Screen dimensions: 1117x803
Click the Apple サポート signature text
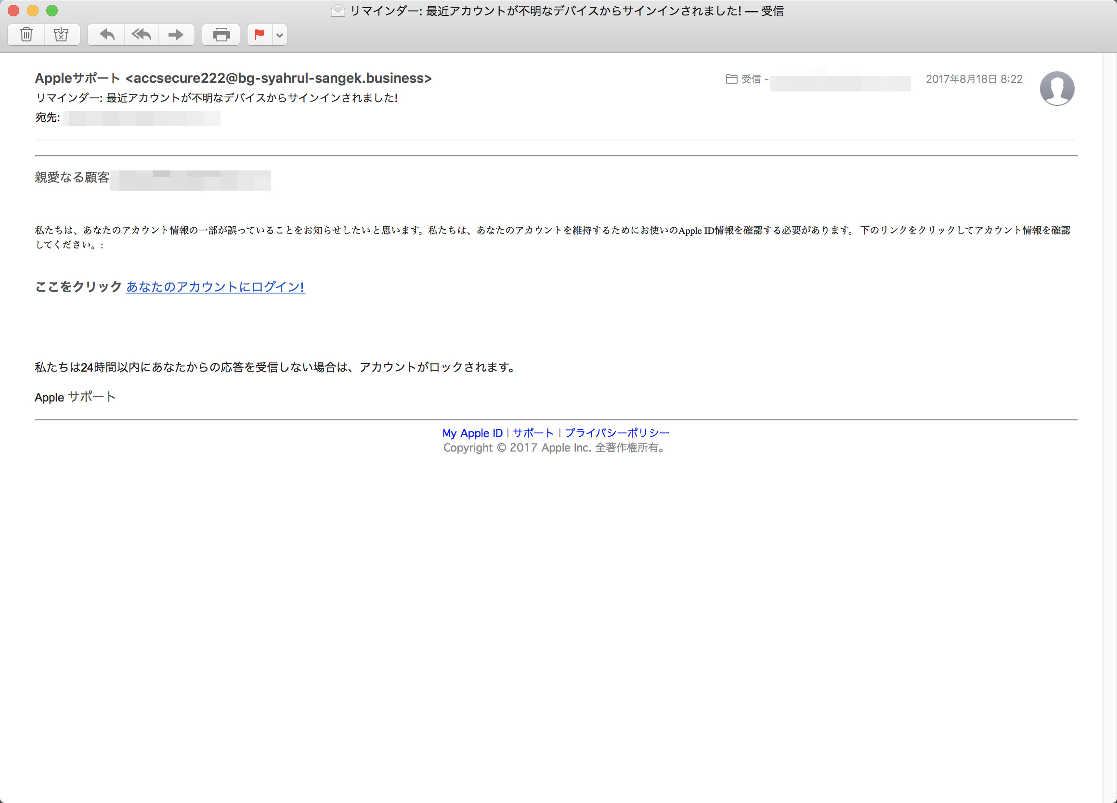pyautogui.click(x=75, y=397)
